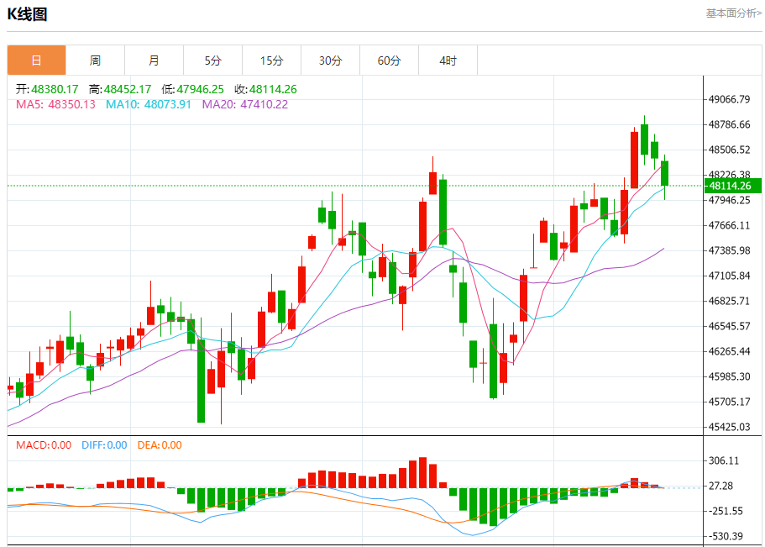This screenshot has width=765, height=547.
Task: Select the 15分 timeframe tab
Action: pos(271,60)
